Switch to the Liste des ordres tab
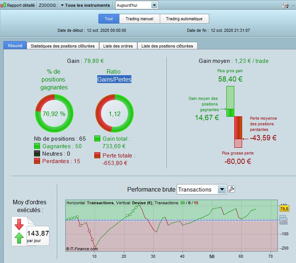 pyautogui.click(x=118, y=46)
